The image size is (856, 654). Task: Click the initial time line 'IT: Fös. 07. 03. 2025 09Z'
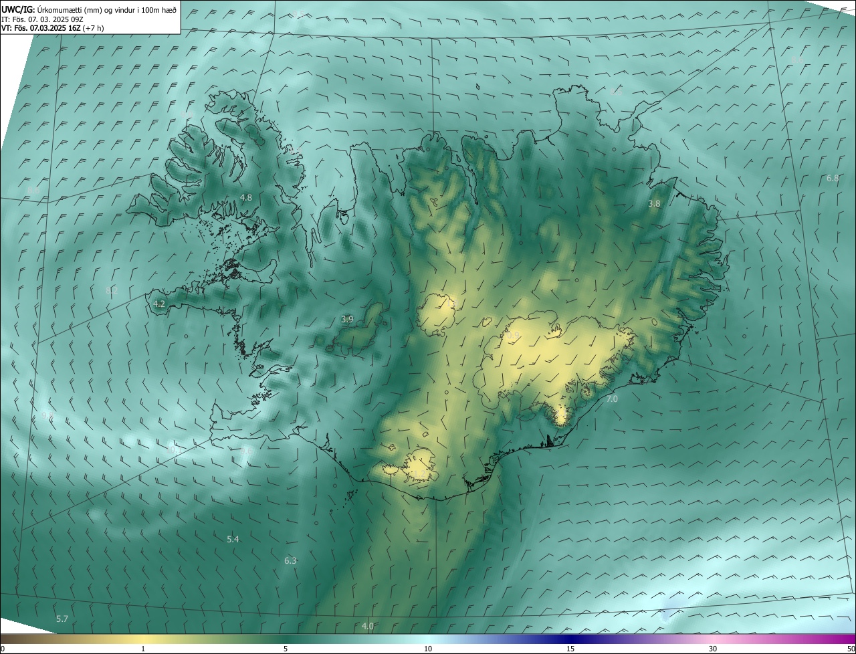click(42, 19)
